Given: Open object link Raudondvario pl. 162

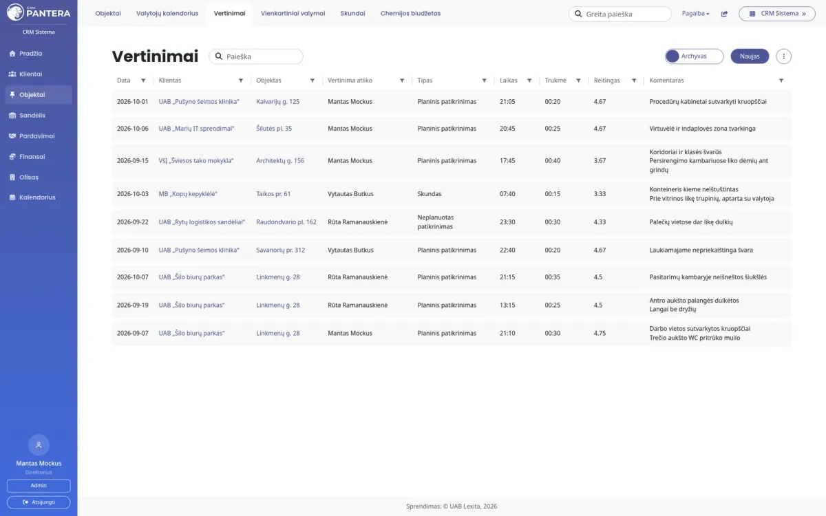Looking at the screenshot, I should coord(286,222).
